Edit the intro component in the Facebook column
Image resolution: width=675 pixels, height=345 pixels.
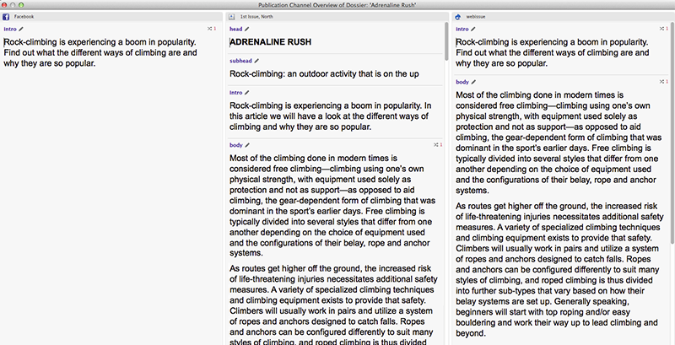click(x=23, y=29)
